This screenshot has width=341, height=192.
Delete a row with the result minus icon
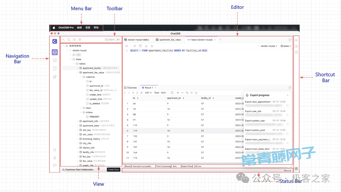(182, 93)
